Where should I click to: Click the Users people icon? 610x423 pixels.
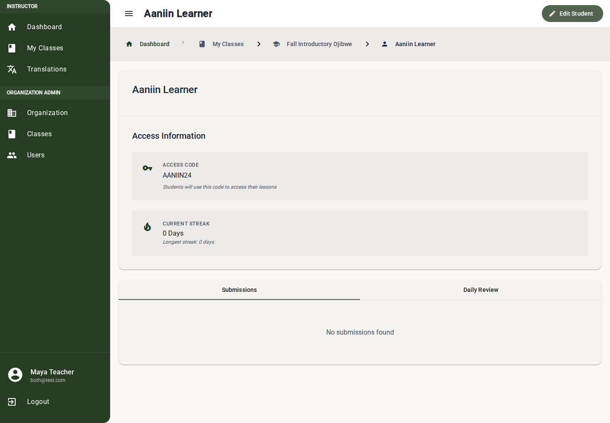tap(12, 155)
